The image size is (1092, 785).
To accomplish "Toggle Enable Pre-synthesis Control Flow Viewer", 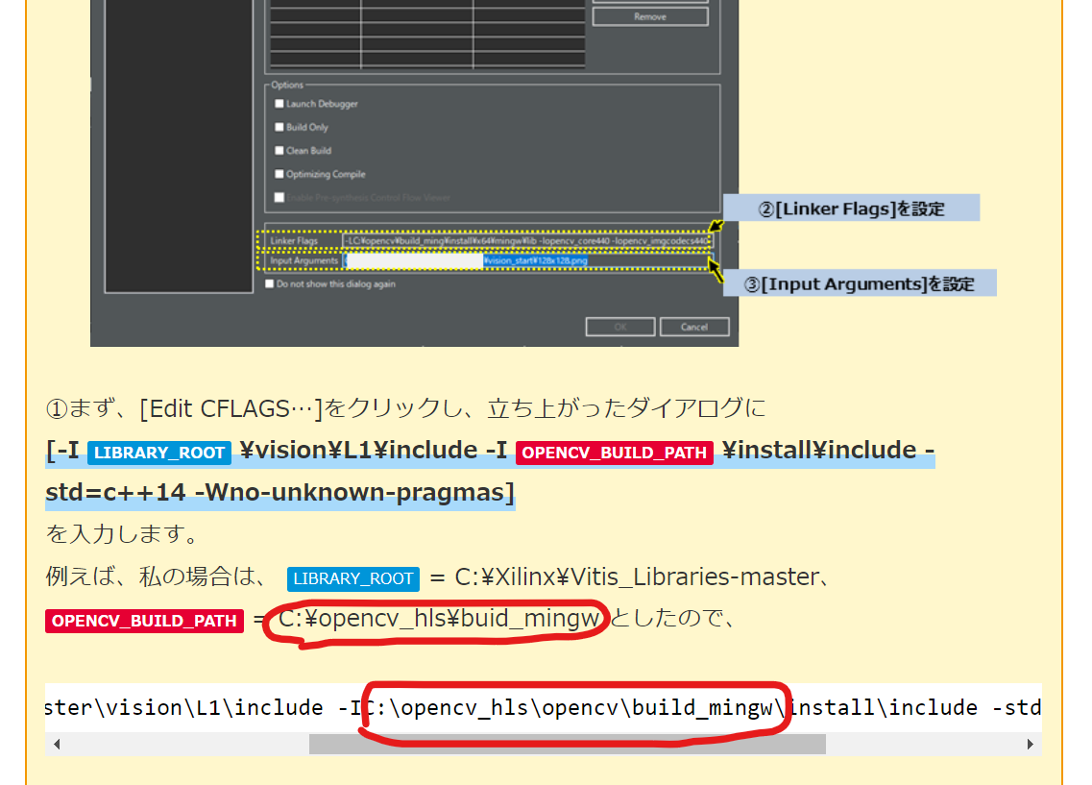I will 279,197.
